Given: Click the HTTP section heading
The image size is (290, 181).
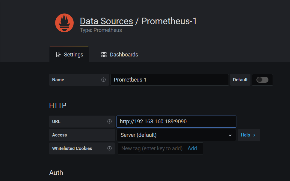Looking at the screenshot, I should click(x=58, y=105).
